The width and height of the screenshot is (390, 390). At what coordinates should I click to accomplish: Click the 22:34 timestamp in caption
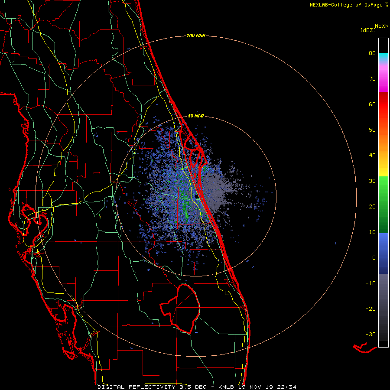click(x=286, y=387)
